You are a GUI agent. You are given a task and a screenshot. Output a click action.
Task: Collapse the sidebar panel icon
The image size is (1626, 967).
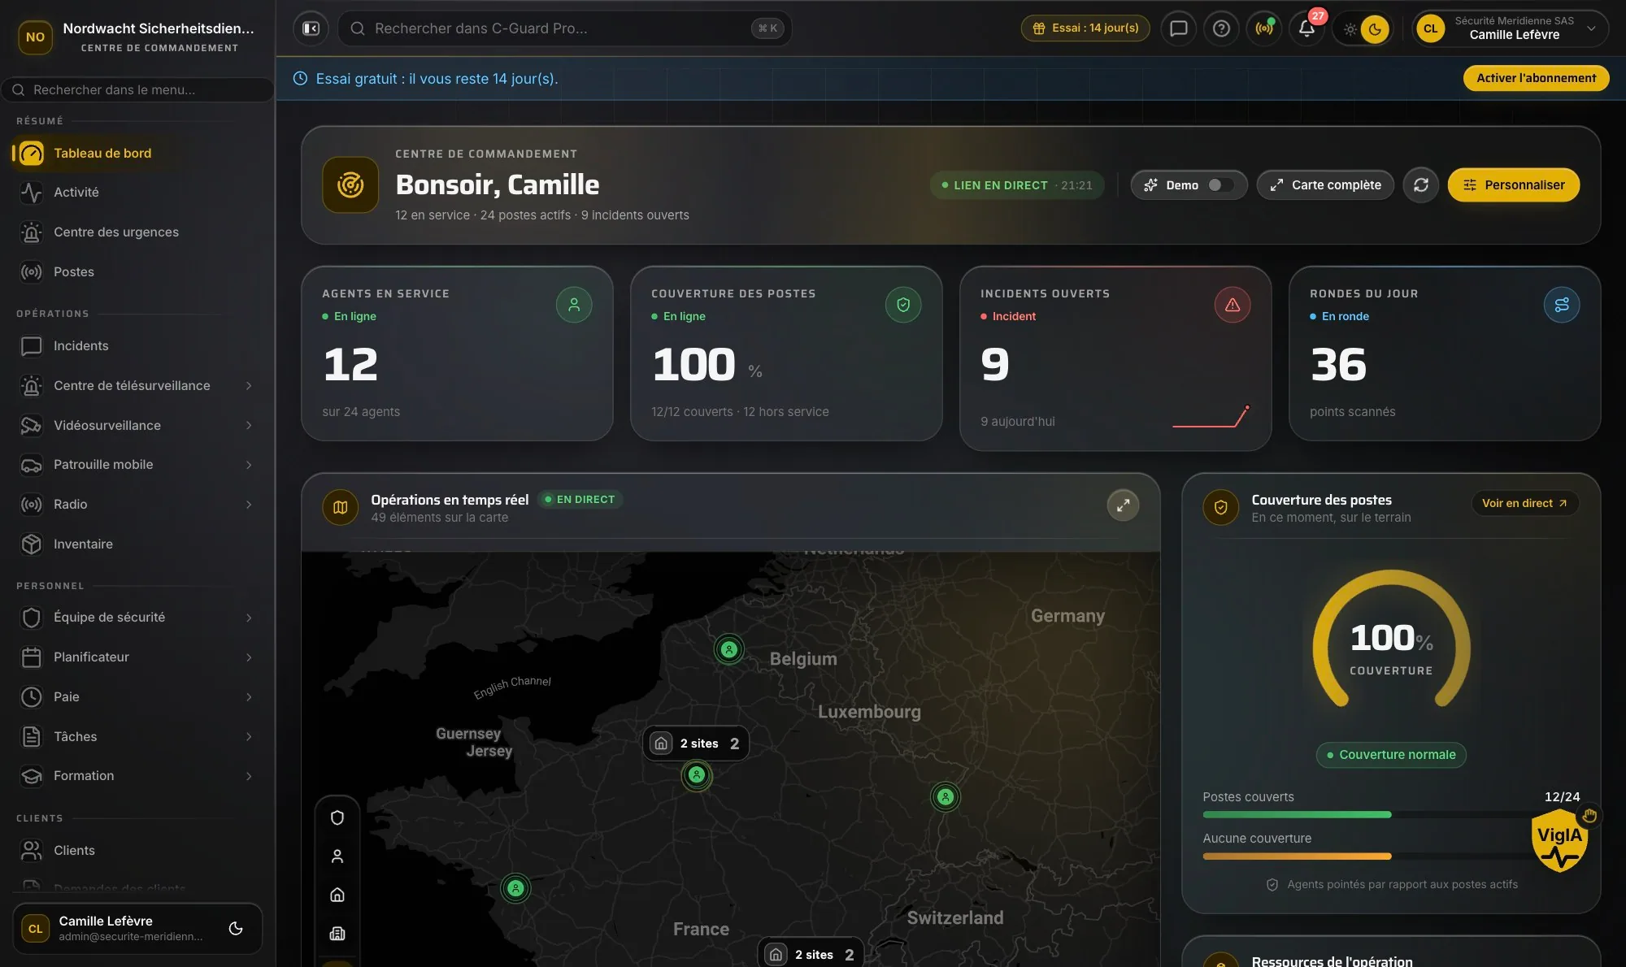point(311,28)
